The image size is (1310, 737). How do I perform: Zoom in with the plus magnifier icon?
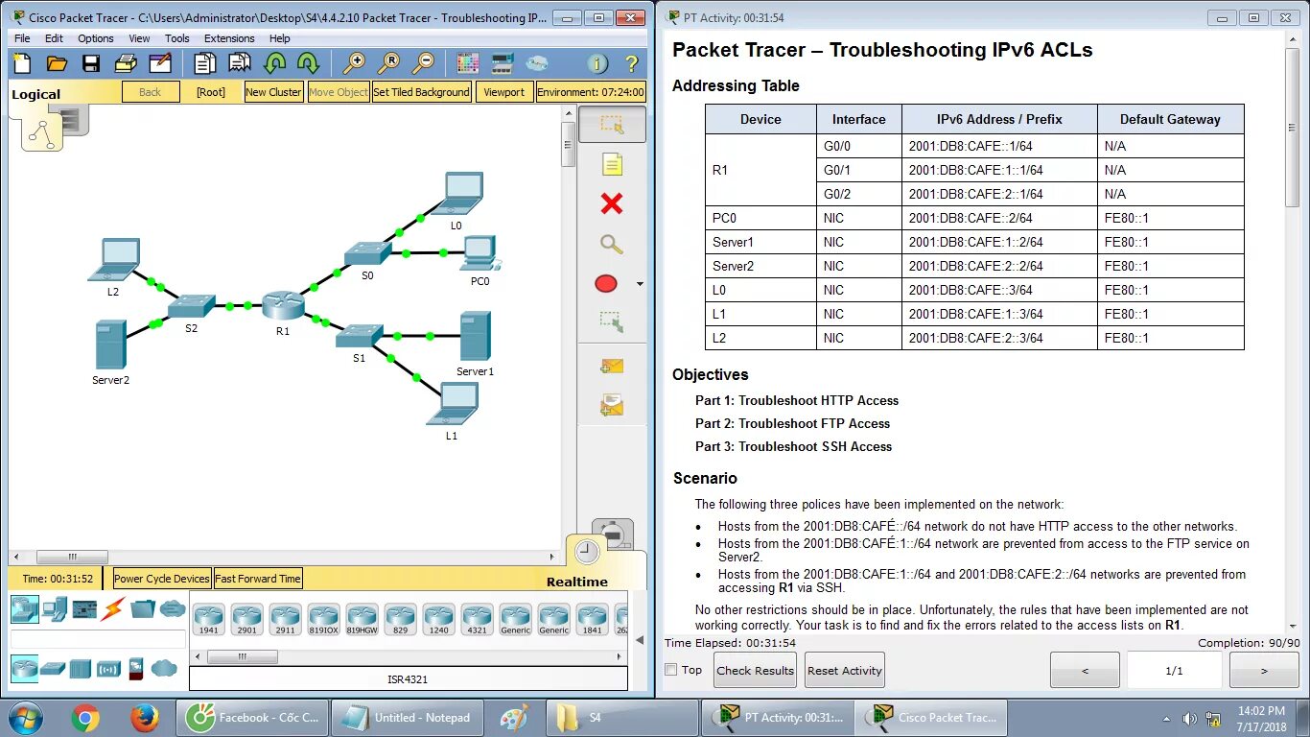[x=354, y=64]
